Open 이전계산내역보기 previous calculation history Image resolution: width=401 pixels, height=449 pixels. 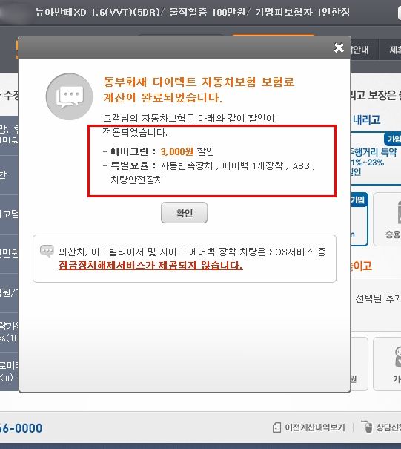click(315, 427)
